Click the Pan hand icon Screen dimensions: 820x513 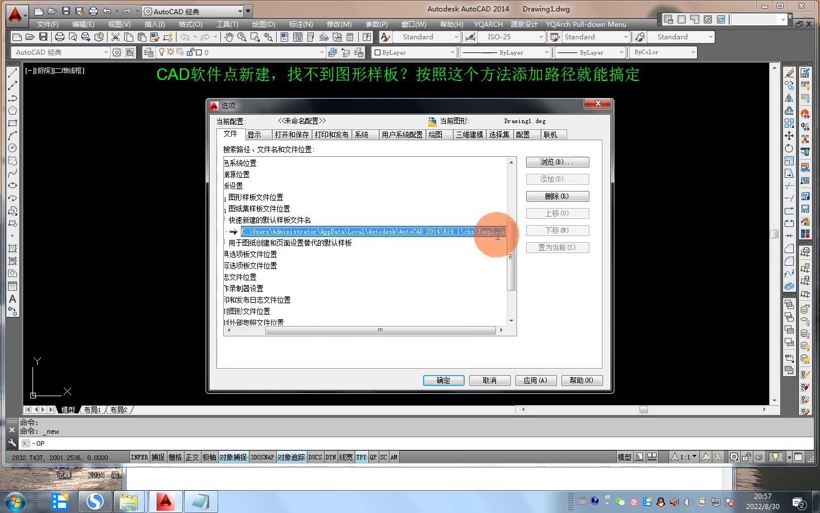(x=228, y=37)
